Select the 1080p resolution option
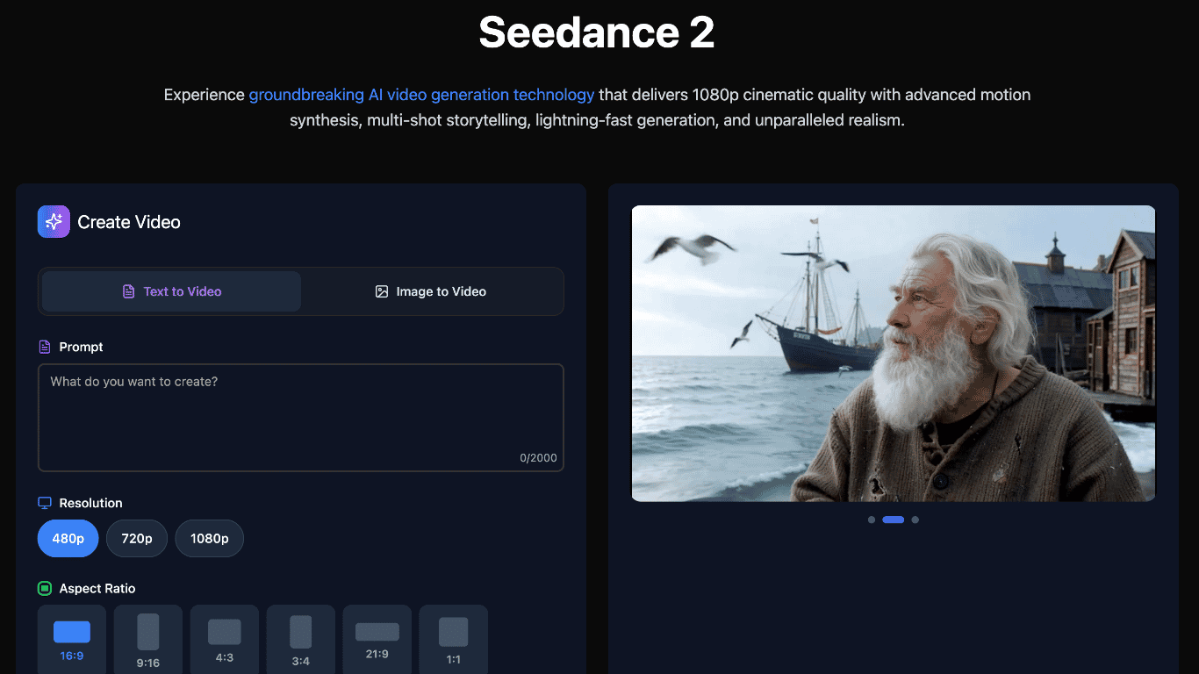 pos(209,538)
